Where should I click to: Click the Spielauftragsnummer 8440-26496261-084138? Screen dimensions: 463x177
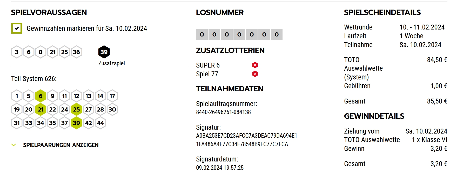click(223, 112)
